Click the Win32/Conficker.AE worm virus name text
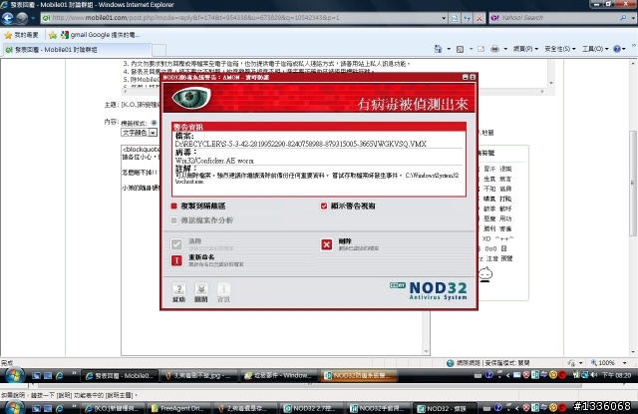Image resolution: width=638 pixels, height=414 pixels. coord(214,161)
